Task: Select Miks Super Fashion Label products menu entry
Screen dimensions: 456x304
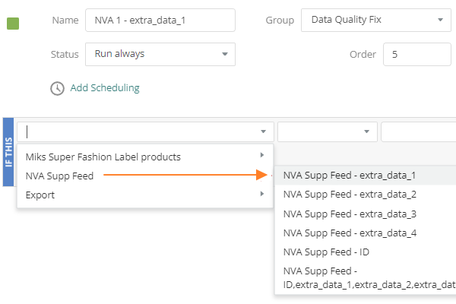Action: pos(103,157)
